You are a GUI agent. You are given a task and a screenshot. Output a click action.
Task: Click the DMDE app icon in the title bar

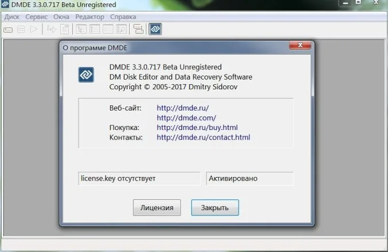pyautogui.click(x=5, y=4)
